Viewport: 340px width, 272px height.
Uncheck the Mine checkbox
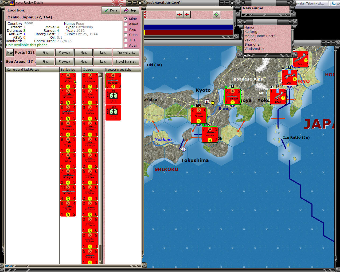click(x=126, y=19)
